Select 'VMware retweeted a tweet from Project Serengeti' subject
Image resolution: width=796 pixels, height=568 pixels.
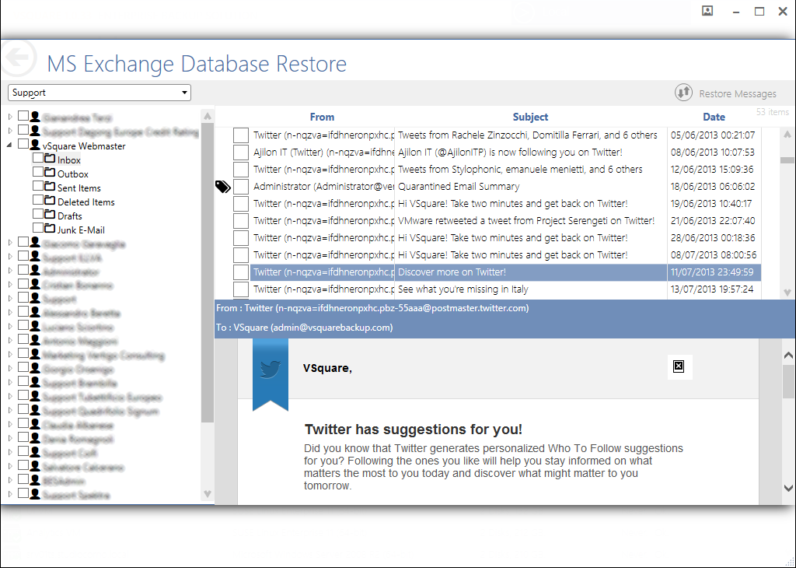[526, 220]
